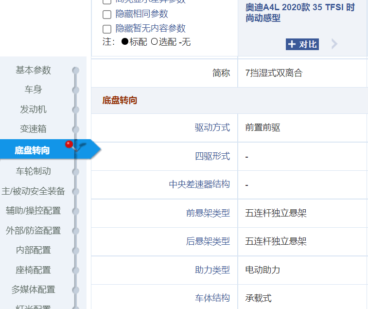Viewport: 368px width, 309px height.
Task: Click the 对比 compare button
Action: [x=302, y=44]
